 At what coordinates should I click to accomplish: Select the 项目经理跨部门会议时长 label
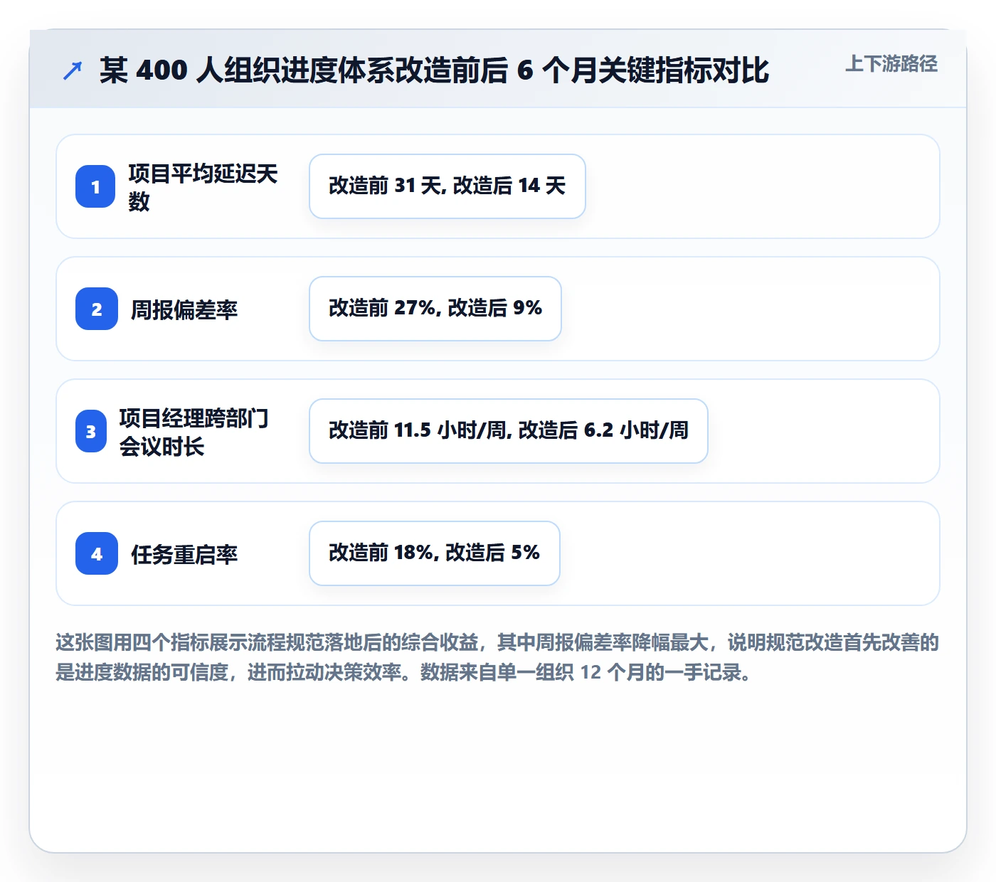click(194, 432)
